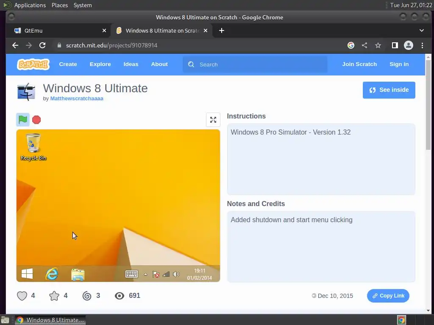
Task: Open File Explorer folder icon in simulator
Action: (x=78, y=274)
